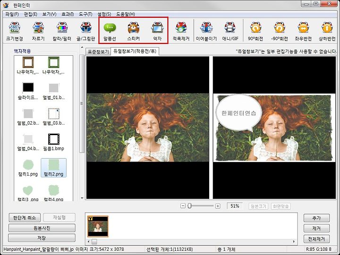Select the 캘리1.png frame
Viewport: 340px width, 255px height.
coord(28,168)
